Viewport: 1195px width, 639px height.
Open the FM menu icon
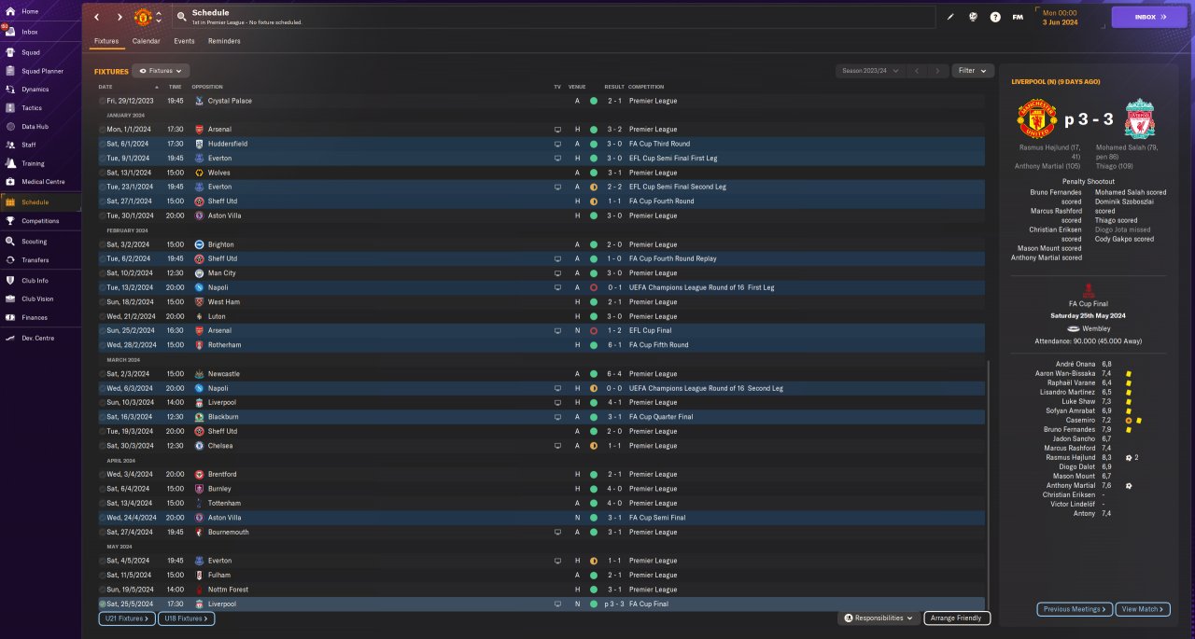pyautogui.click(x=1018, y=17)
